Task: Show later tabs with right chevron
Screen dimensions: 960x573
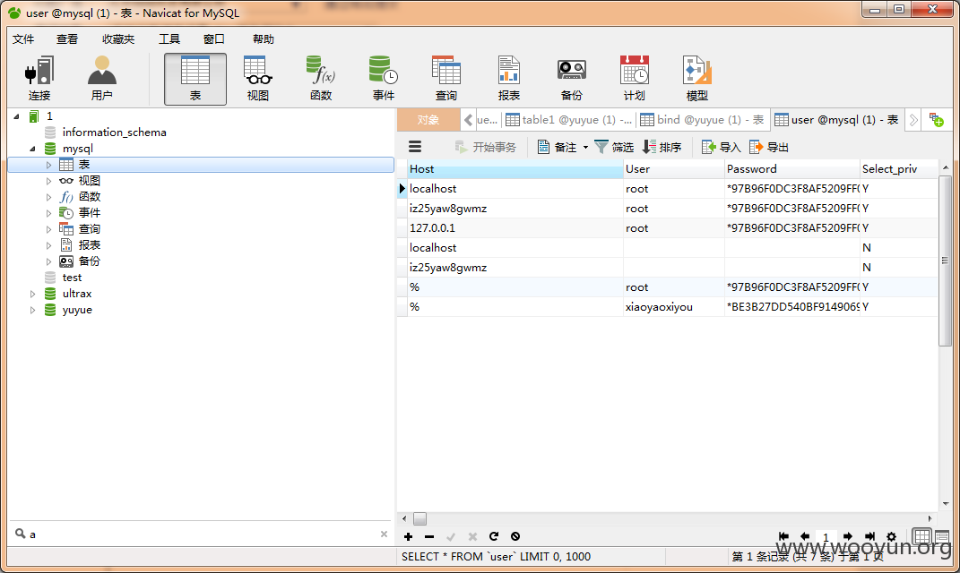Action: coord(912,120)
